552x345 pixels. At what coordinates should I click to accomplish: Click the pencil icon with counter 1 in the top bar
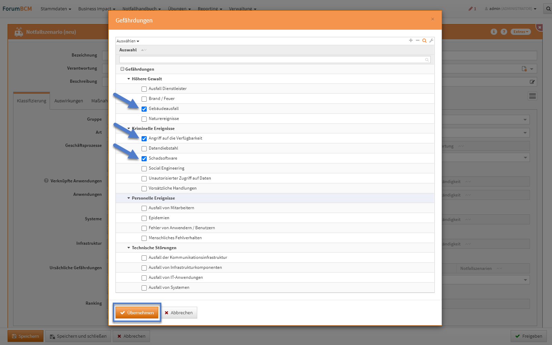coord(472,9)
